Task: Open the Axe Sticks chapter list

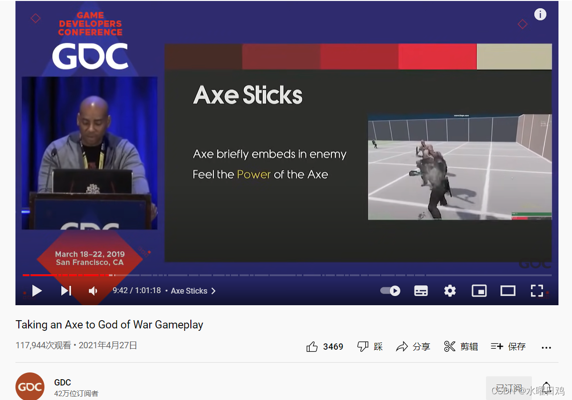Action: pos(193,291)
